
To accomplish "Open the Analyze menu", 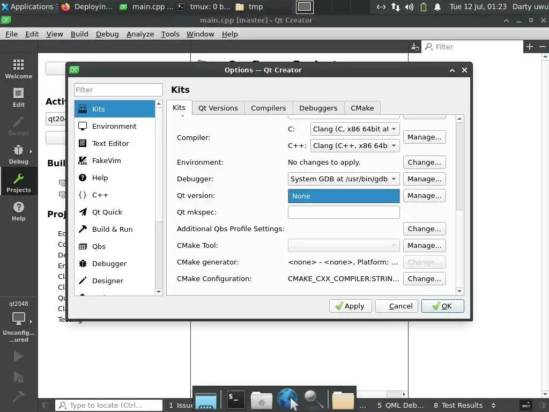I will [140, 34].
